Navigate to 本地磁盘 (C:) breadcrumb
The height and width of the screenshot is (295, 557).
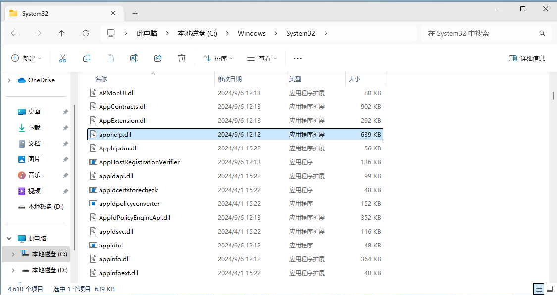[197, 33]
